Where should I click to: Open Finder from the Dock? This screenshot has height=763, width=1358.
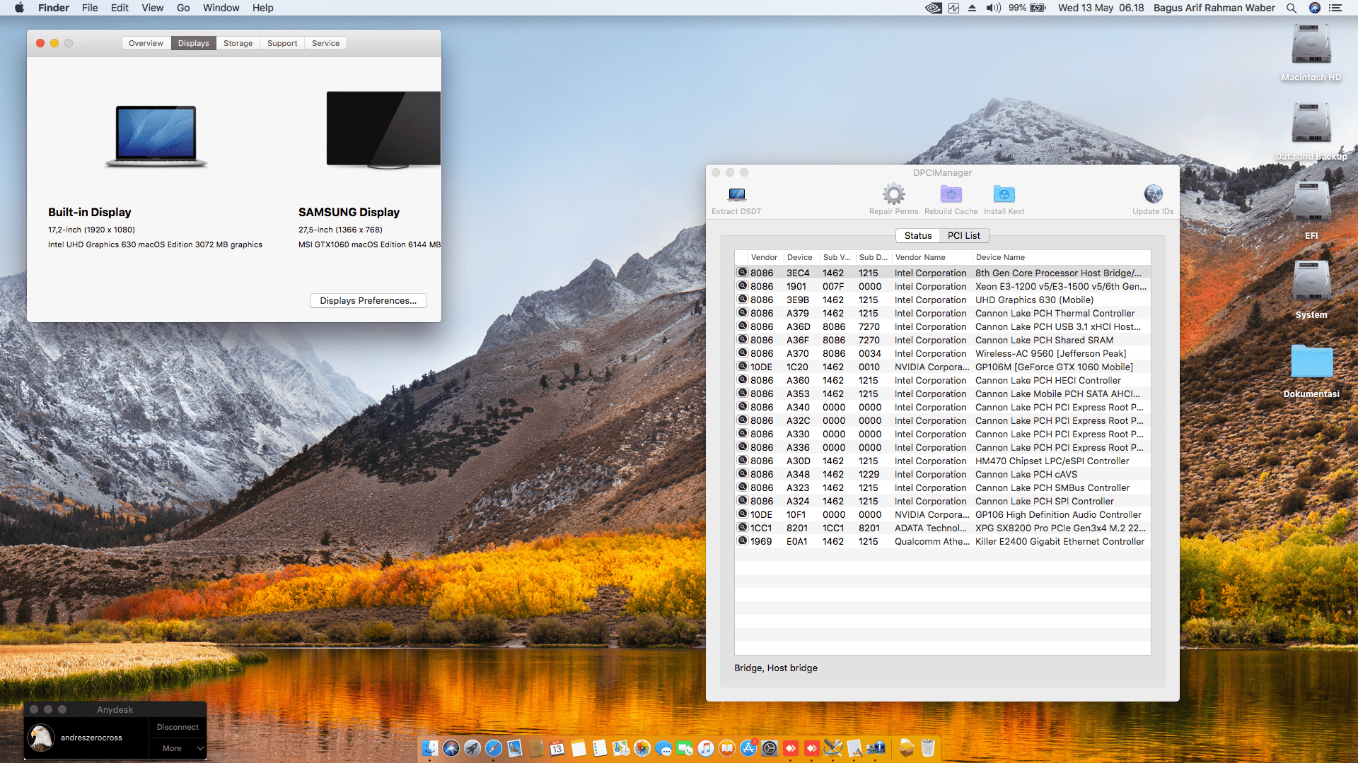[430, 748]
